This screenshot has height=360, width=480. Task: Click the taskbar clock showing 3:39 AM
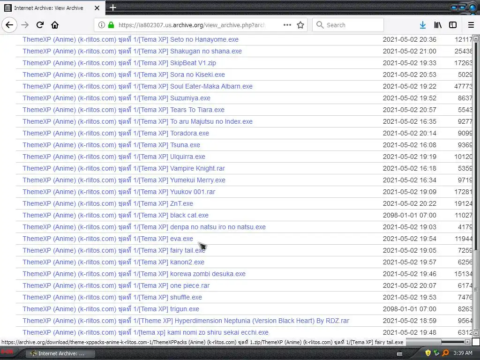[463, 353]
